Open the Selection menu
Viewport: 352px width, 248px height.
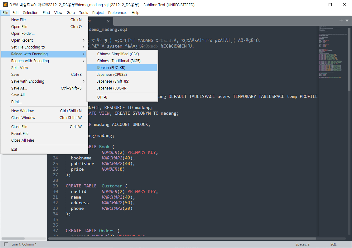31,12
